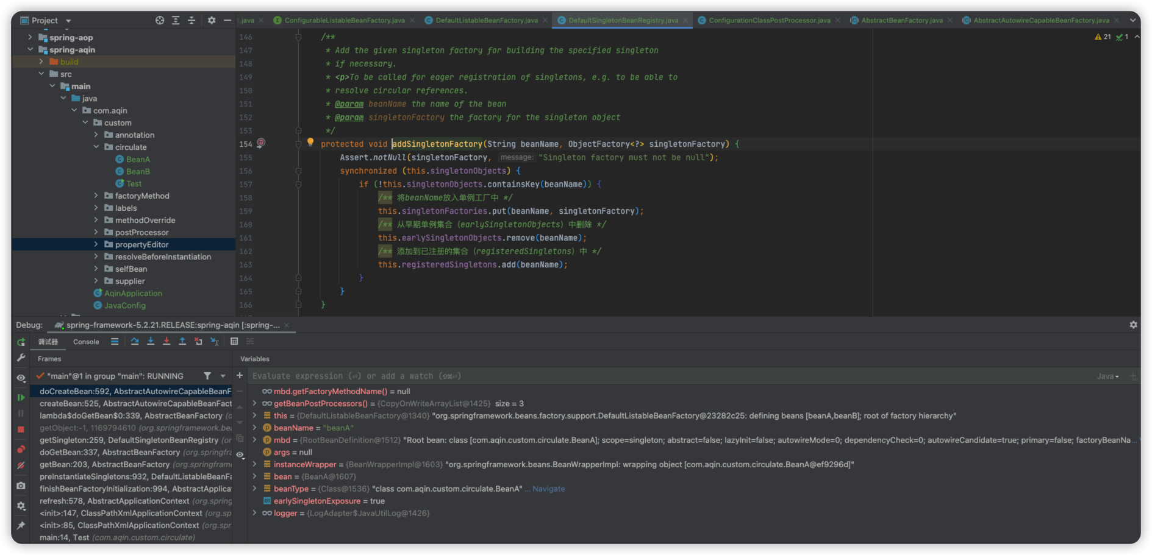Click Expand All in Project panel

pos(176,20)
